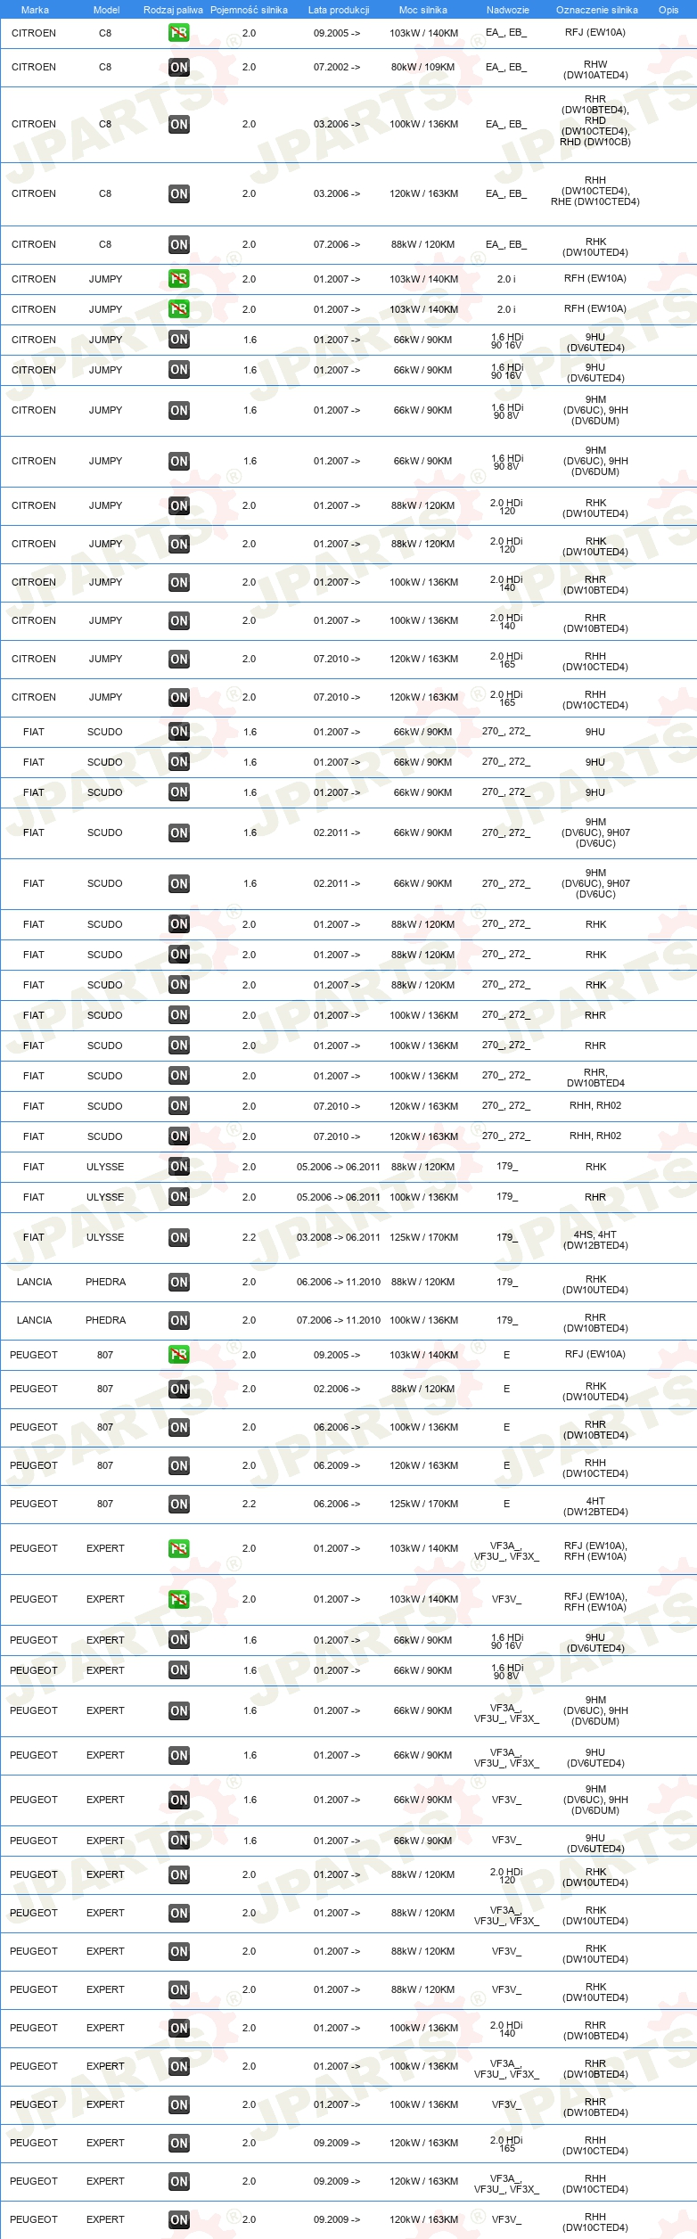Click ON icon for Expert 1.6 HDi 90 8V

[179, 1670]
